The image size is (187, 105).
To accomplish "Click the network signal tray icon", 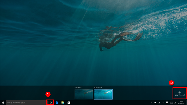I will pyautogui.click(x=159, y=103).
